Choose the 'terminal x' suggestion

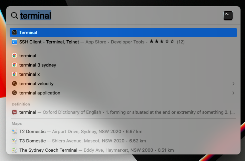point(123,74)
